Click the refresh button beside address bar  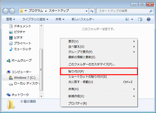(92, 11)
